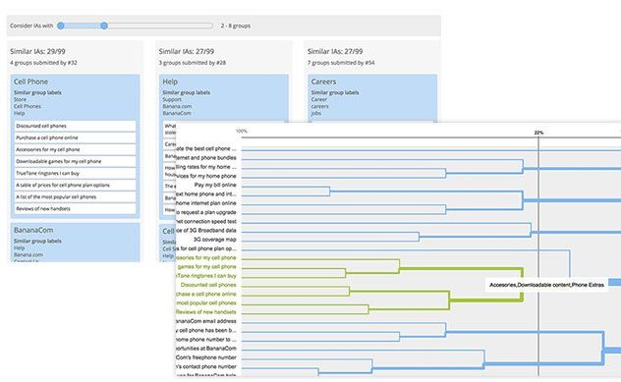Viewport: 621px width, 382px height.
Task: Click 'Accessories for my cell phone' card
Action: (x=76, y=149)
